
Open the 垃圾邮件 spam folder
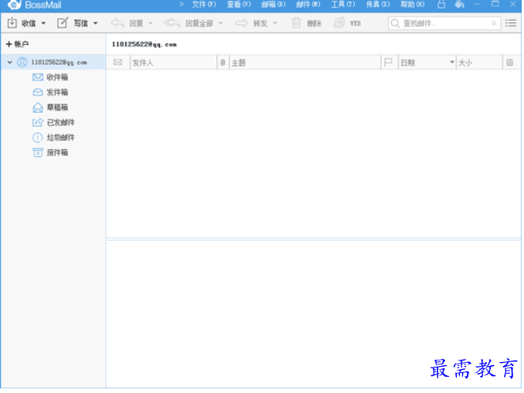60,138
